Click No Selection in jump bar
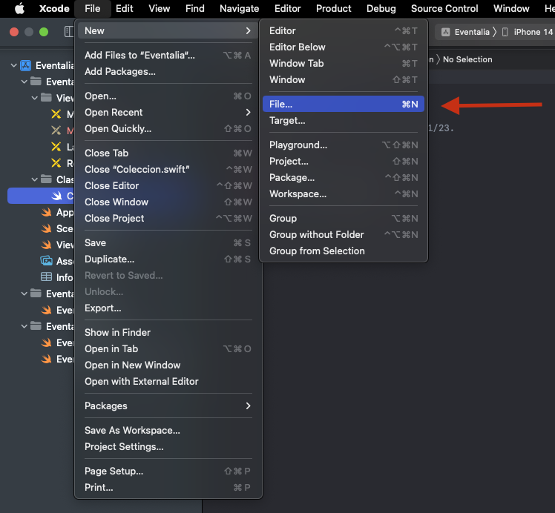555x513 pixels. (x=467, y=59)
